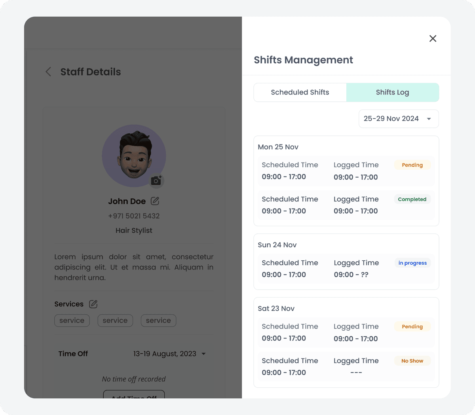Click the Add Time Off button
The width and height of the screenshot is (475, 415).
coord(134,395)
